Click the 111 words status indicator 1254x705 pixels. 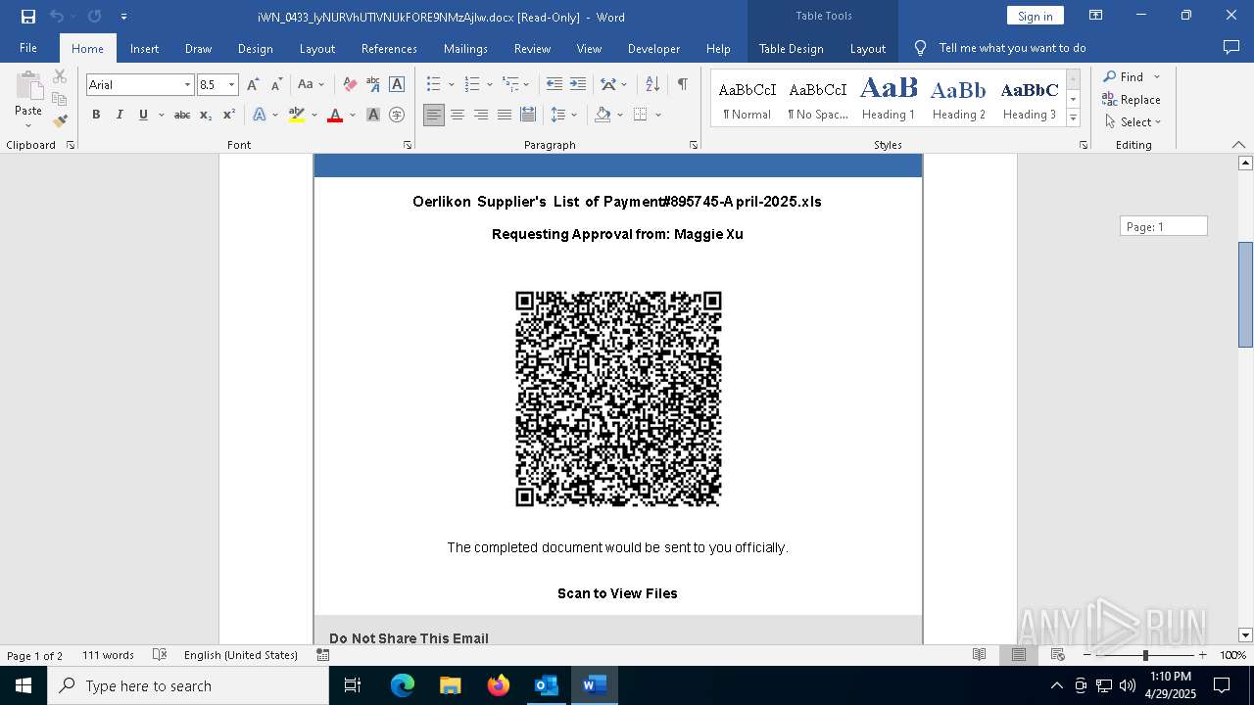108,655
